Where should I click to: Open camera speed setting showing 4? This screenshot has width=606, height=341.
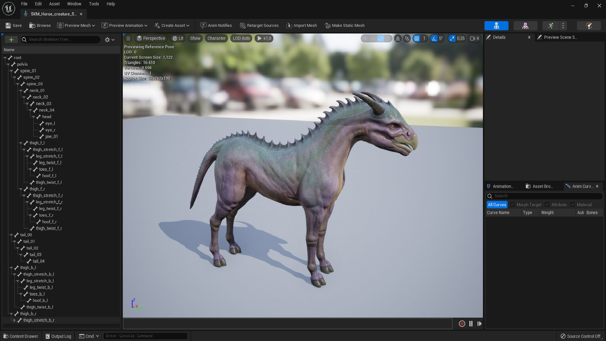click(474, 38)
